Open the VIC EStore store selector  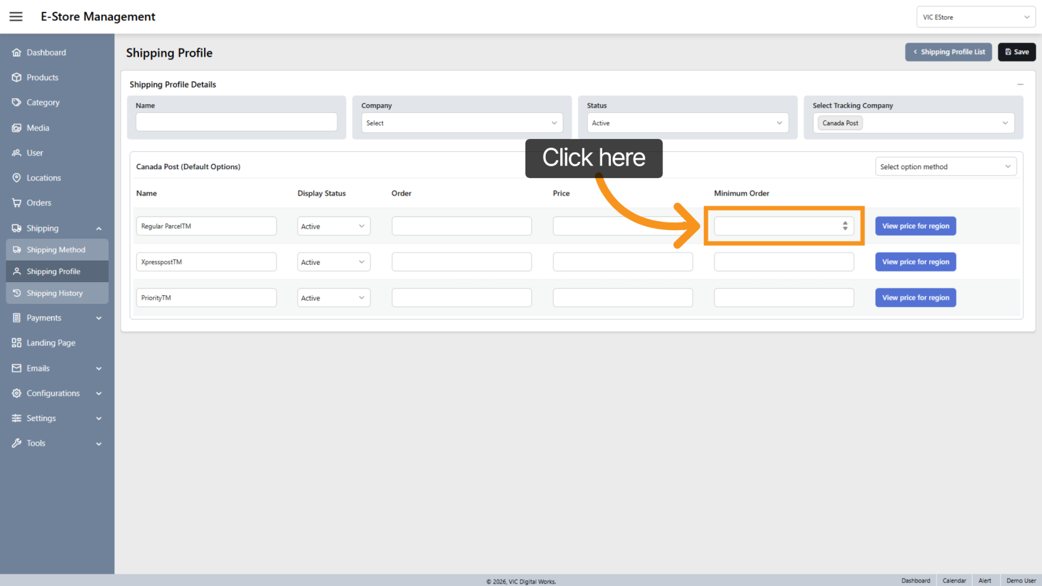(976, 17)
